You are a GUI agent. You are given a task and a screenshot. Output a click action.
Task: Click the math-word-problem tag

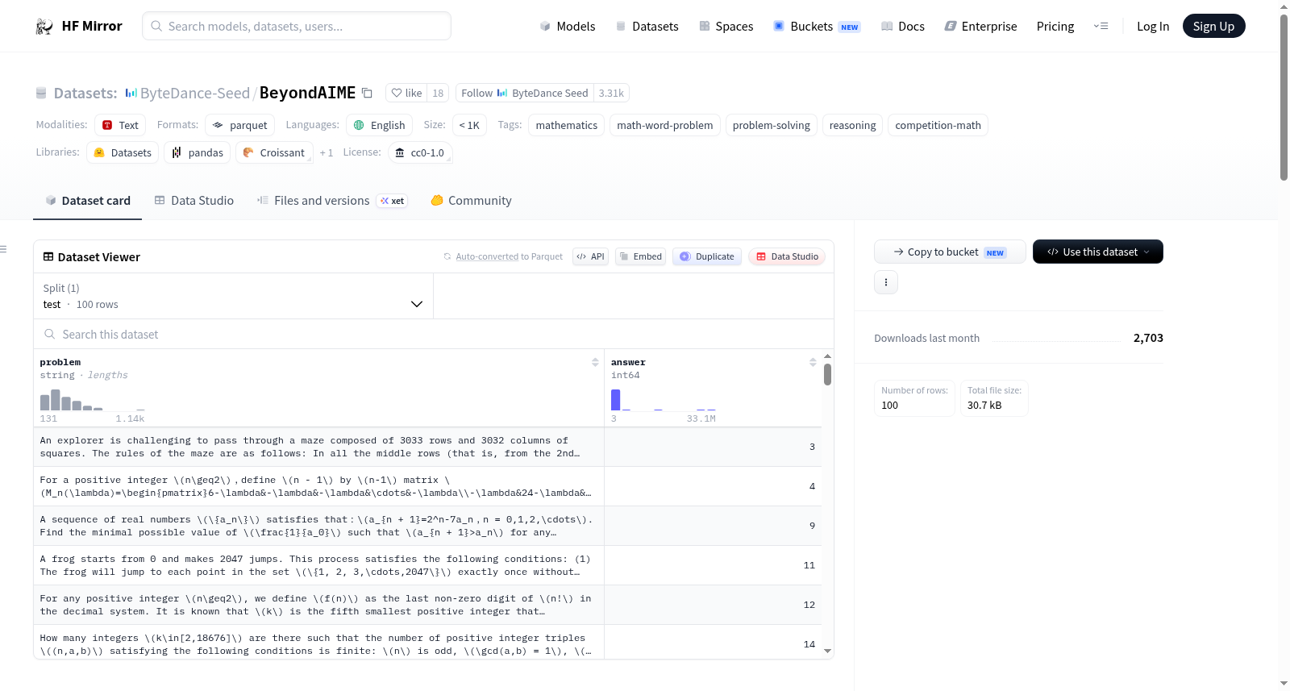[x=665, y=125]
